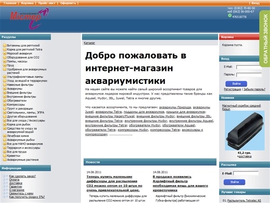
Task: Click the Свяжитесь с нами link
Action: pyautogui.click(x=21, y=193)
